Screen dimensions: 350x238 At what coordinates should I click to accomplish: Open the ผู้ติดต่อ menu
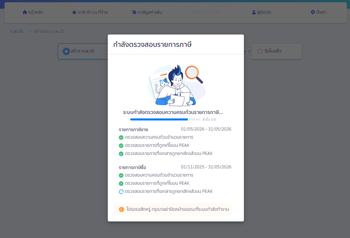[261, 12]
